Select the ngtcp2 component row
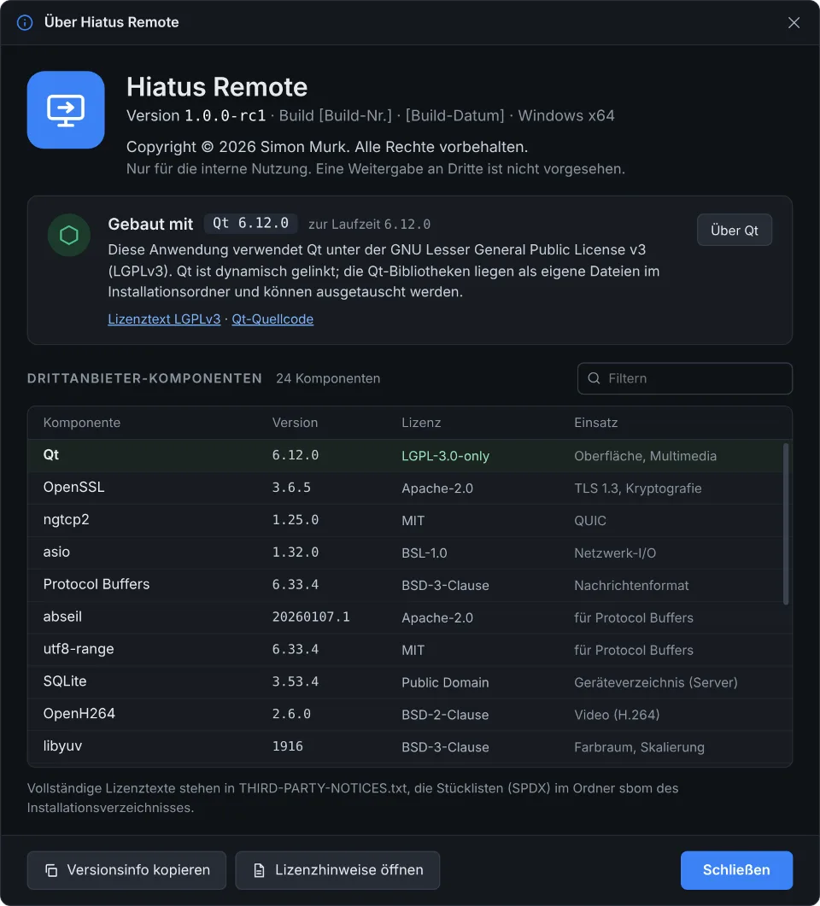The width and height of the screenshot is (820, 906). (x=410, y=521)
